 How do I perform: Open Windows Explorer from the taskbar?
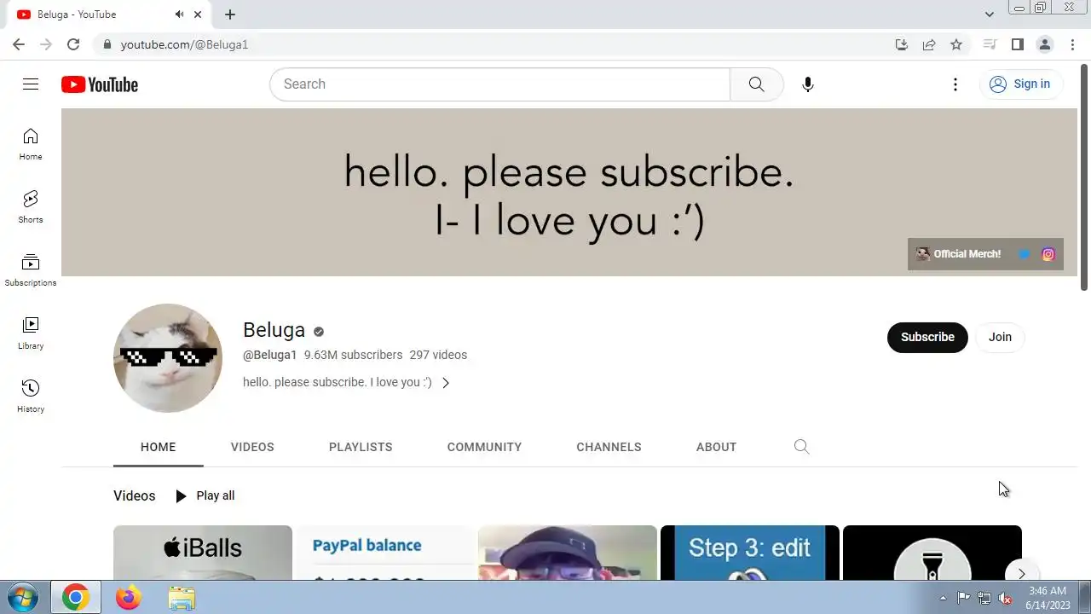click(x=182, y=598)
